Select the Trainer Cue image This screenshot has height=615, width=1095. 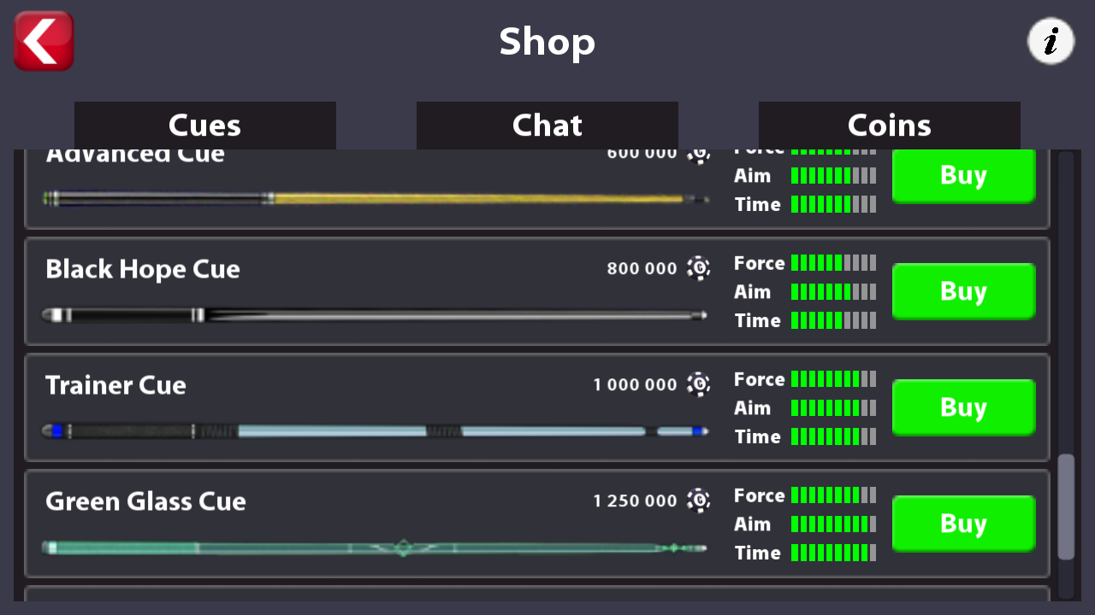(375, 431)
